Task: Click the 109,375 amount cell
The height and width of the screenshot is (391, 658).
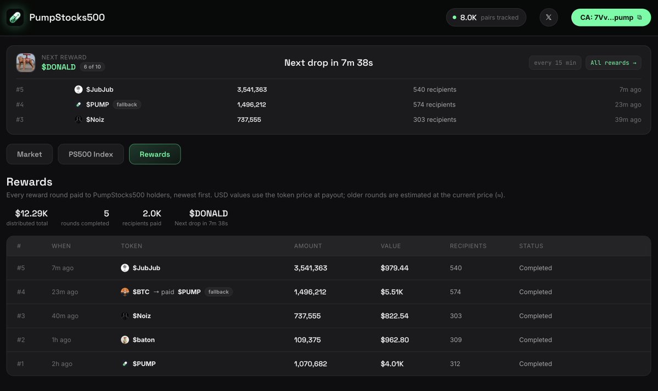Action: point(308,339)
